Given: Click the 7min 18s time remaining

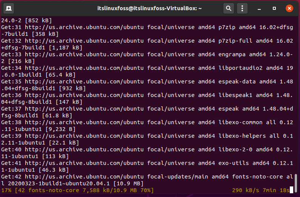Looking at the screenshot, I should point(276,190).
